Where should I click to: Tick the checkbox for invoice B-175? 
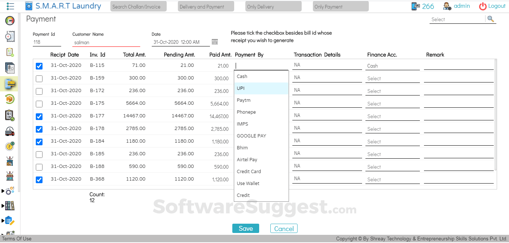click(x=39, y=104)
